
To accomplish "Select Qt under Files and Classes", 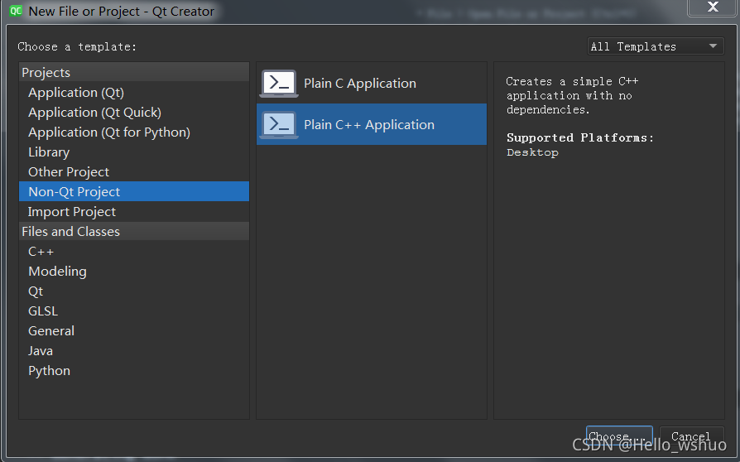I will 134,291.
